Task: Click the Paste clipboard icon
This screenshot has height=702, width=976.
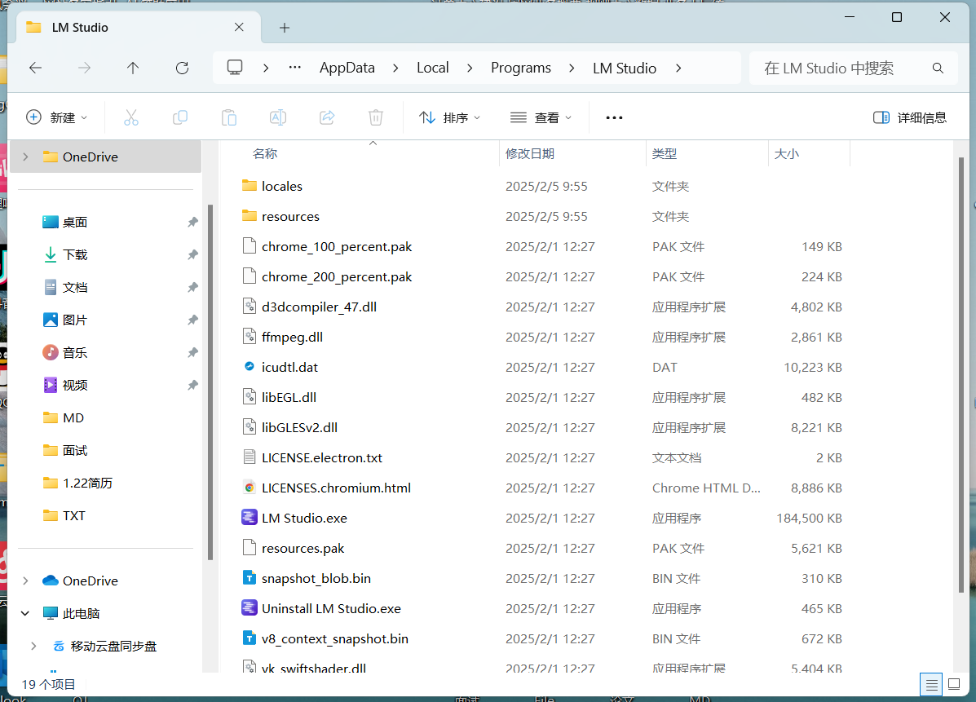Action: [229, 117]
